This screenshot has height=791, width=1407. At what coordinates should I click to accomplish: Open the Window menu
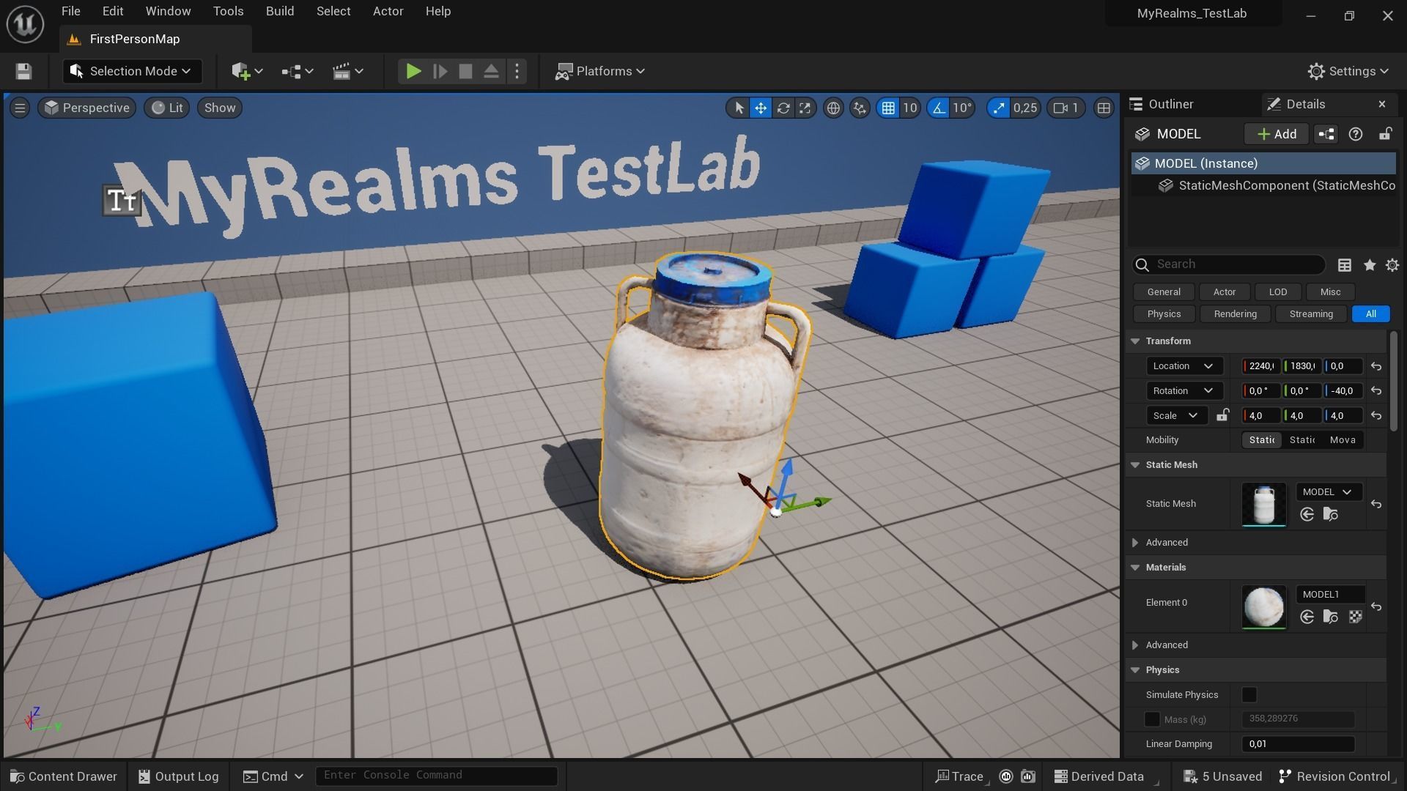[x=168, y=11]
